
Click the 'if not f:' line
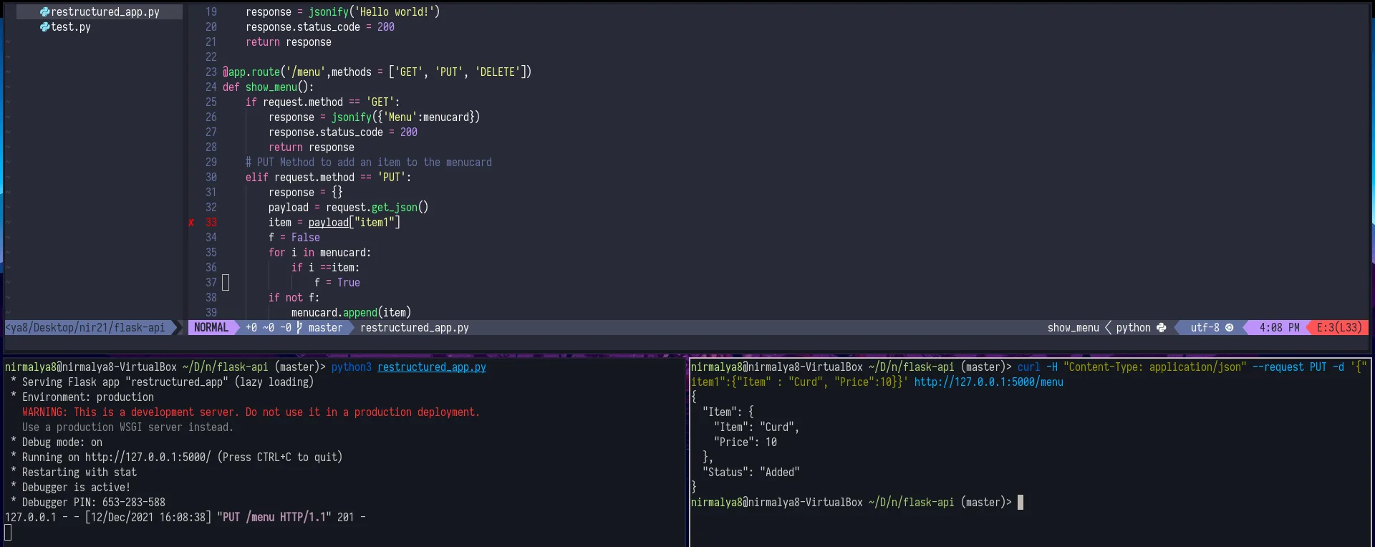tap(294, 298)
